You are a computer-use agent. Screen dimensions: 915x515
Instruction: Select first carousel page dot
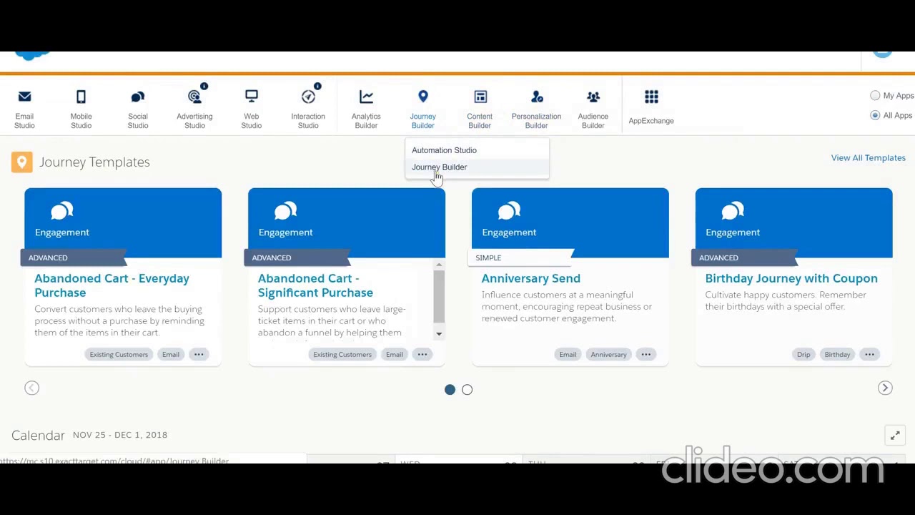point(450,389)
